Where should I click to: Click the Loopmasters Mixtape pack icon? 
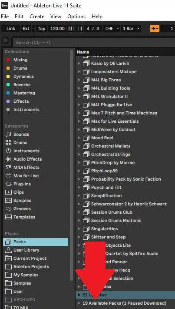pyautogui.click(x=86, y=72)
